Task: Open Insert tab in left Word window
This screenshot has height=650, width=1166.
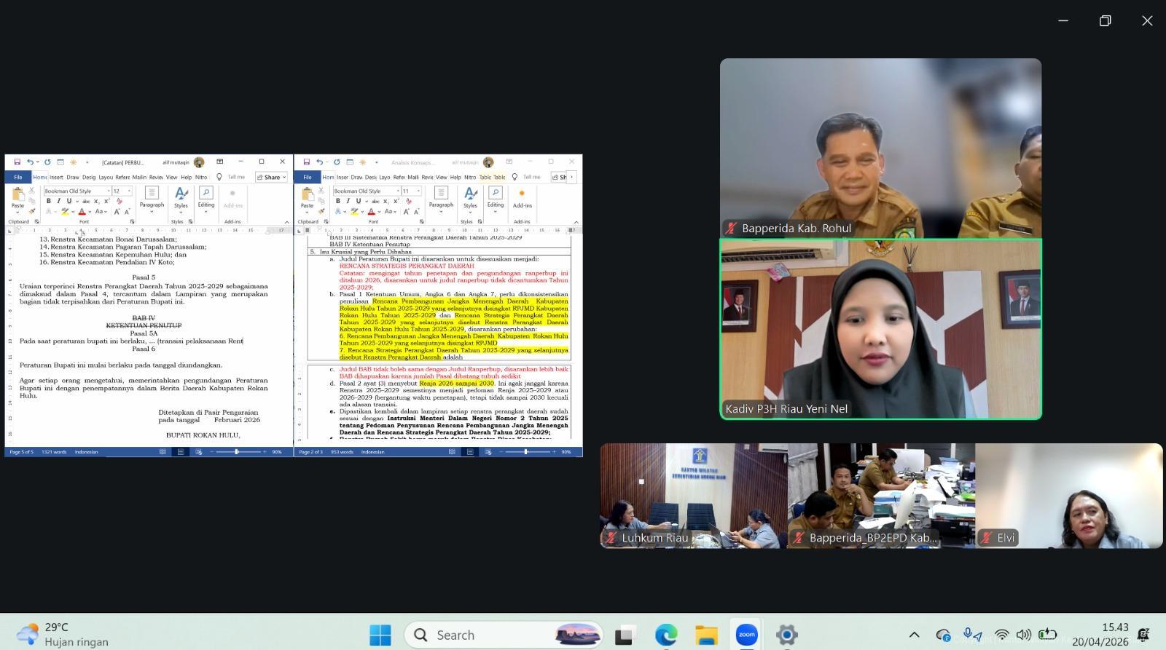Action: pos(56,177)
